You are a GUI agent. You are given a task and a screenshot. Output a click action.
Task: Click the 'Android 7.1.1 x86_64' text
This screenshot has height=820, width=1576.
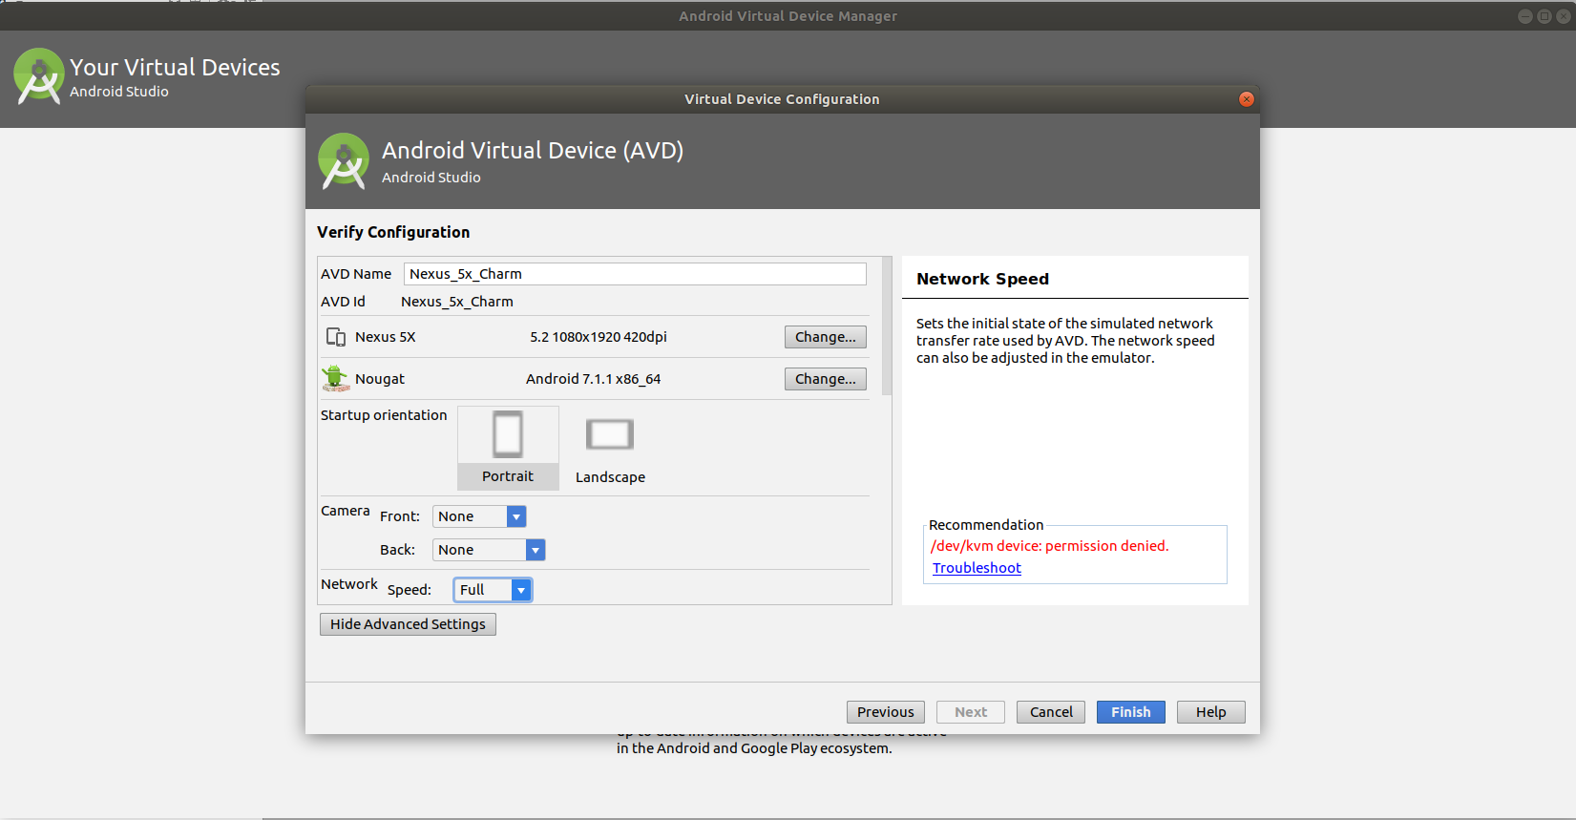(593, 379)
